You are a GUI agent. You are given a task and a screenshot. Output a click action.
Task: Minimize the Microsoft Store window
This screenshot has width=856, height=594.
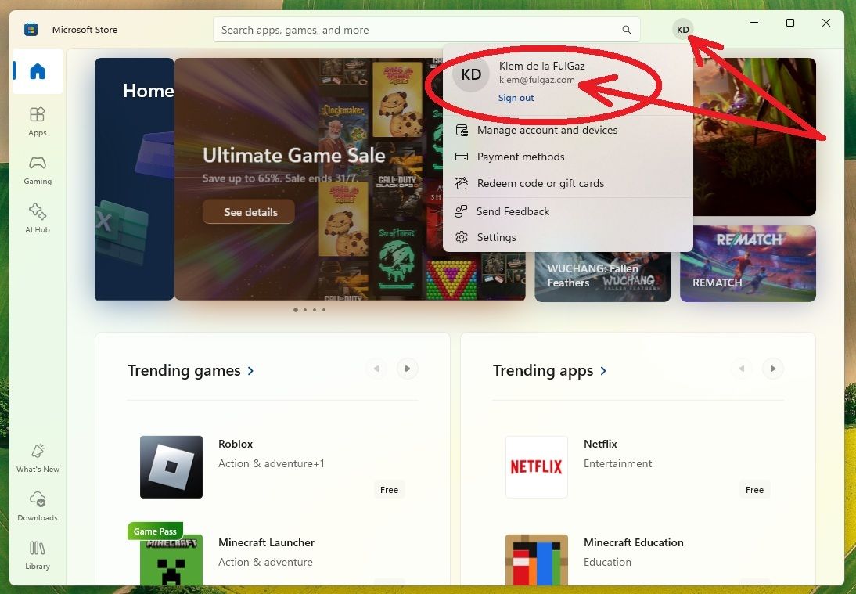(754, 23)
